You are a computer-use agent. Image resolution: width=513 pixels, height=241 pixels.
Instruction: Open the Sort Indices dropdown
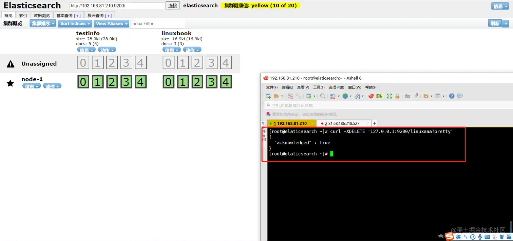[x=75, y=23]
